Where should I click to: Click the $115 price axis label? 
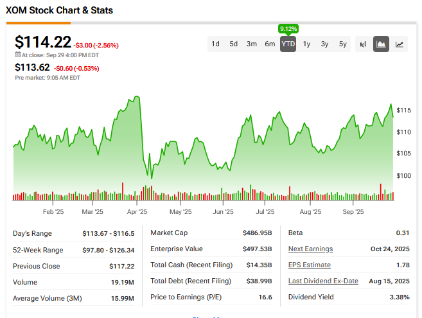point(404,110)
